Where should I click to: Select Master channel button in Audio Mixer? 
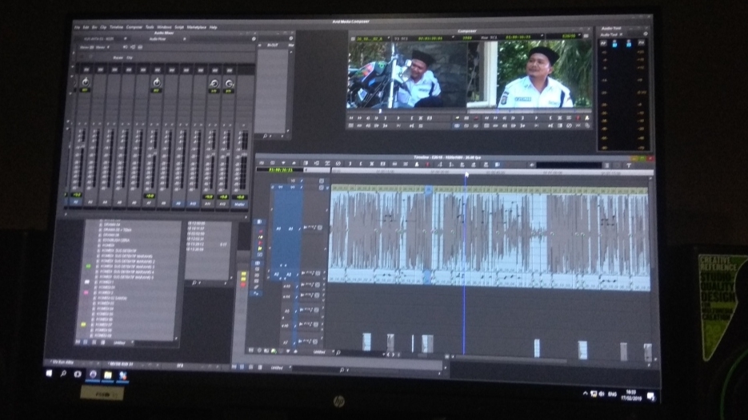coord(239,204)
